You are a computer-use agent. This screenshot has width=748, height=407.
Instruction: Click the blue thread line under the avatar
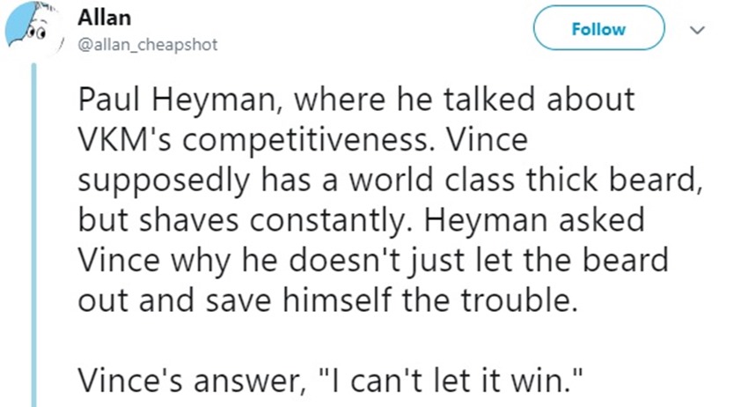[33, 235]
